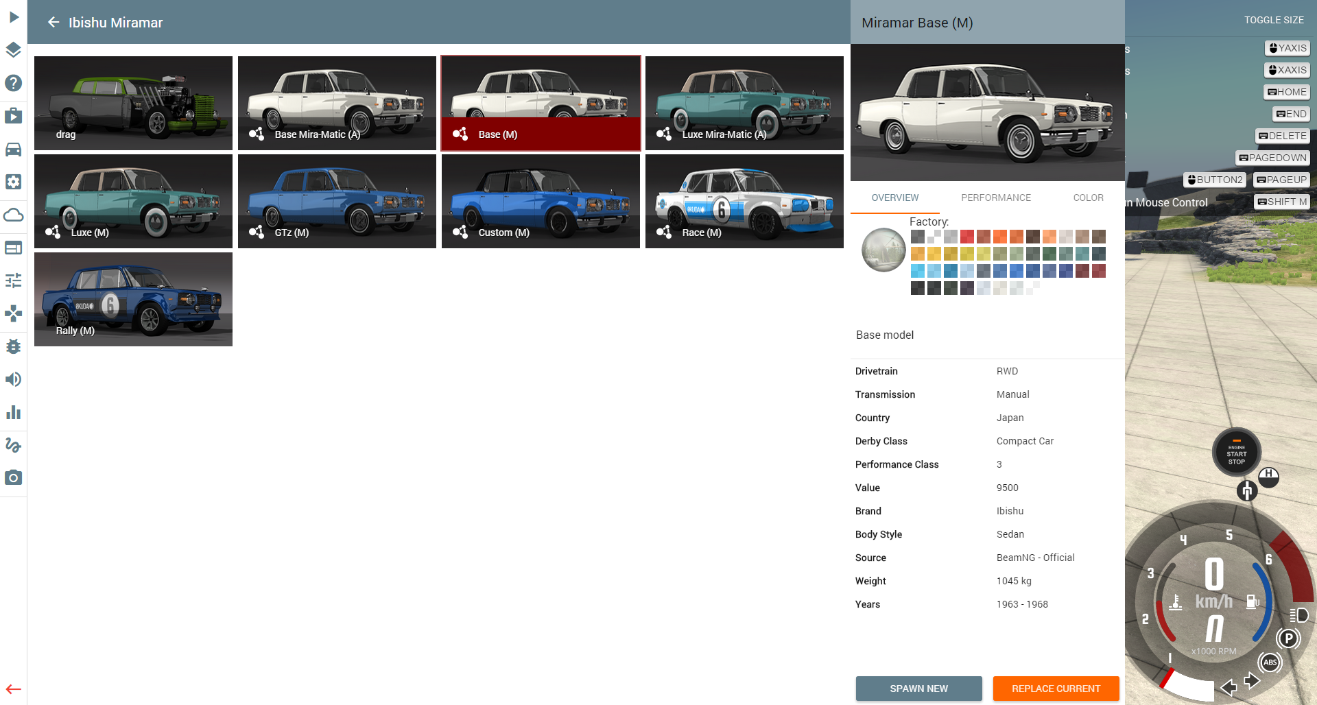Open the layers icon in the sidebar
1317x705 pixels.
pos(14,50)
